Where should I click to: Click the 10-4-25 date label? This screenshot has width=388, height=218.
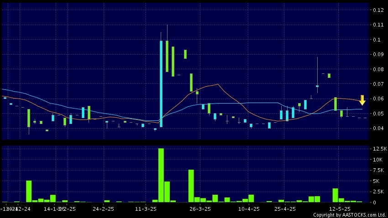(249, 209)
